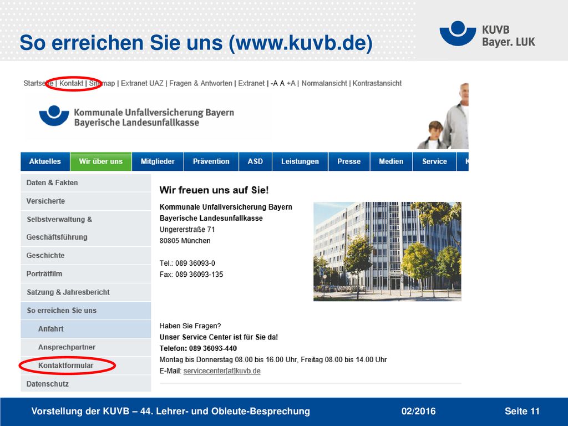Open Kontaktformular sub-item
Screen dimensions: 568x426
pos(86,366)
